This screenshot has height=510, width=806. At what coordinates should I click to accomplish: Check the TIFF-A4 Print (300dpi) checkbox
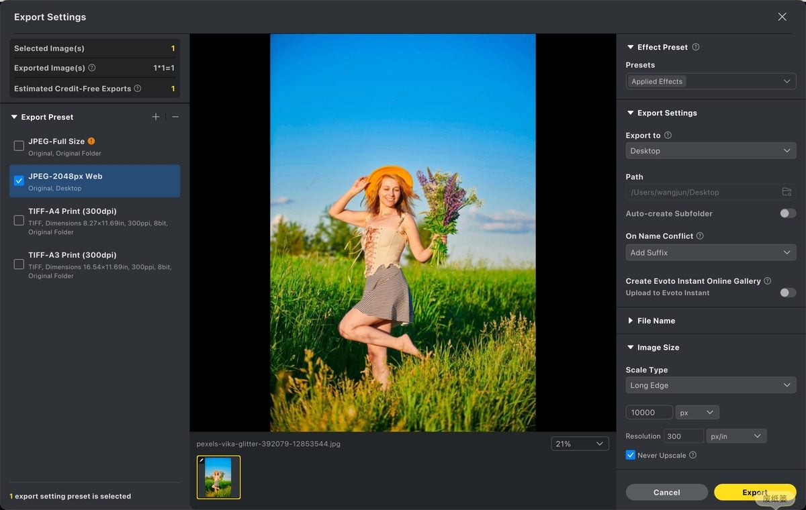point(19,220)
